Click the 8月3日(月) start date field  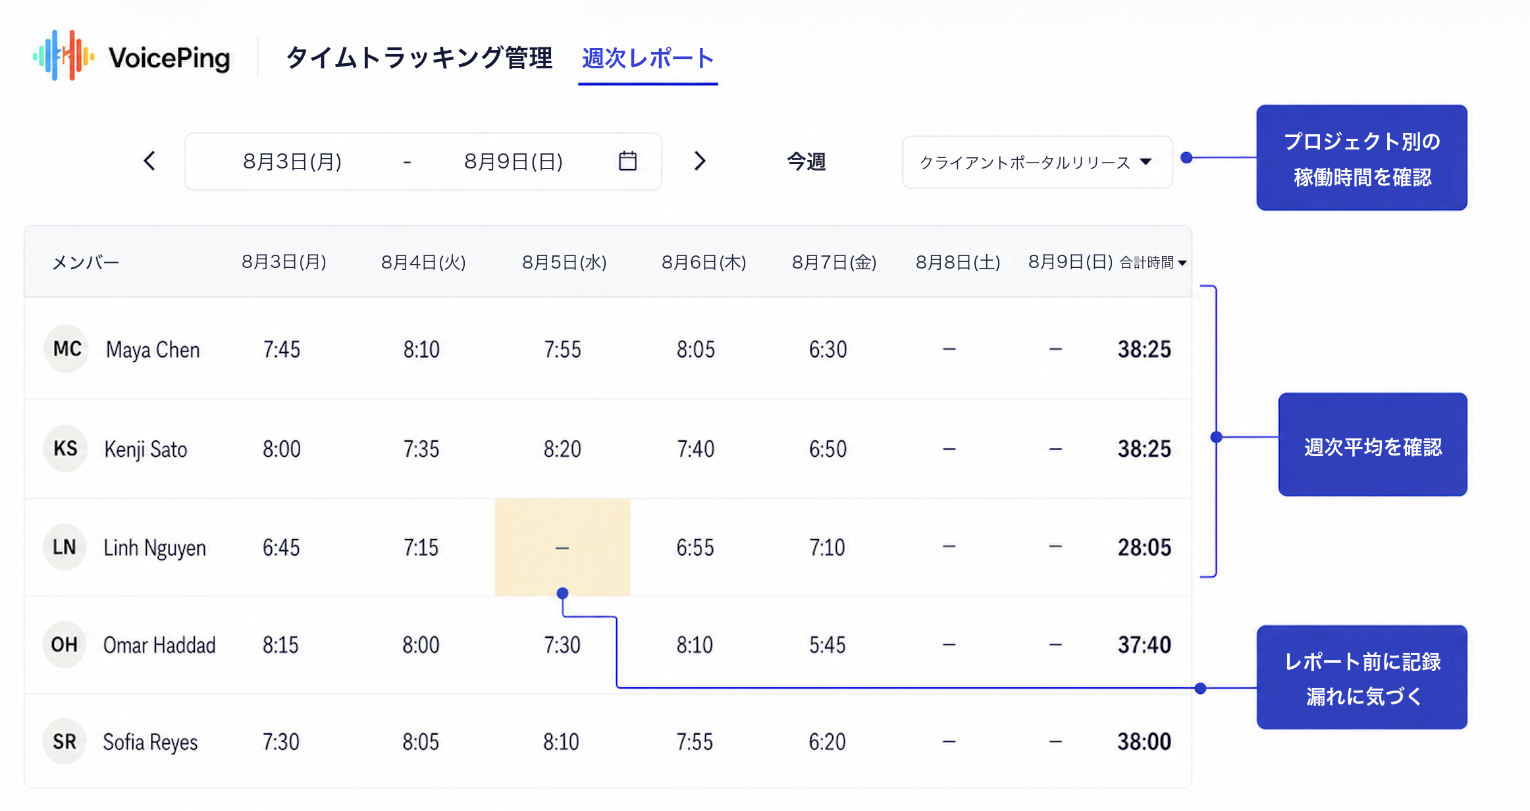pyautogui.click(x=292, y=161)
